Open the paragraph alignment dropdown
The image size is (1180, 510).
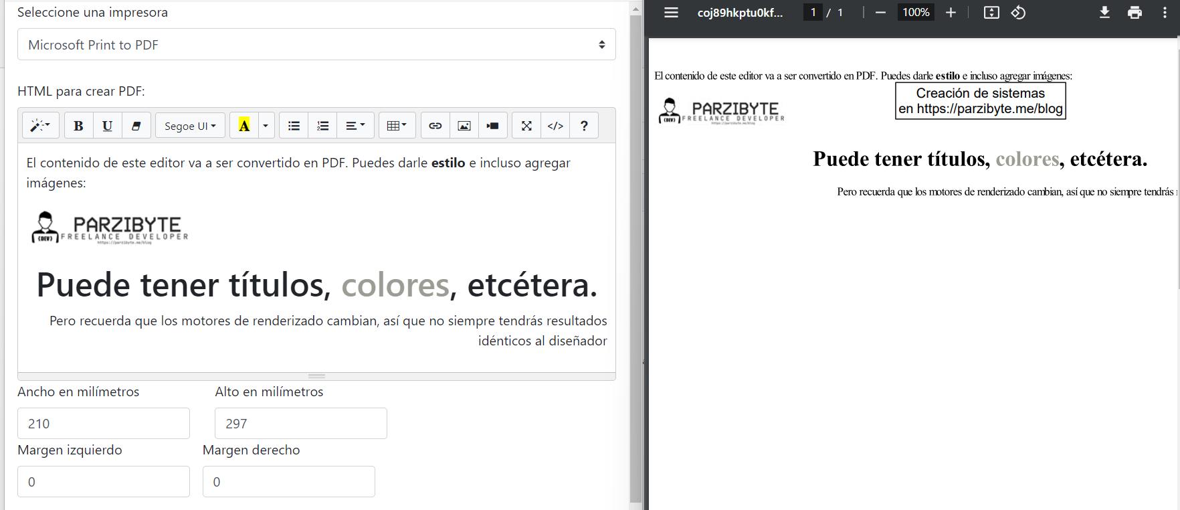[355, 126]
